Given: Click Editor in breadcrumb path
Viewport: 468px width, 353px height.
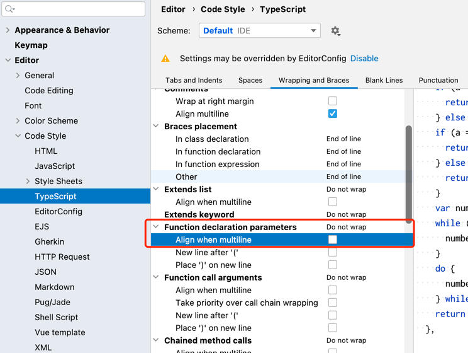Looking at the screenshot, I should click(173, 9).
